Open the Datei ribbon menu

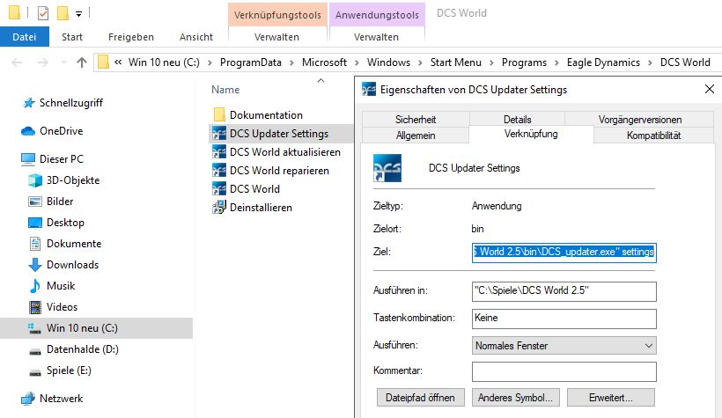[24, 37]
